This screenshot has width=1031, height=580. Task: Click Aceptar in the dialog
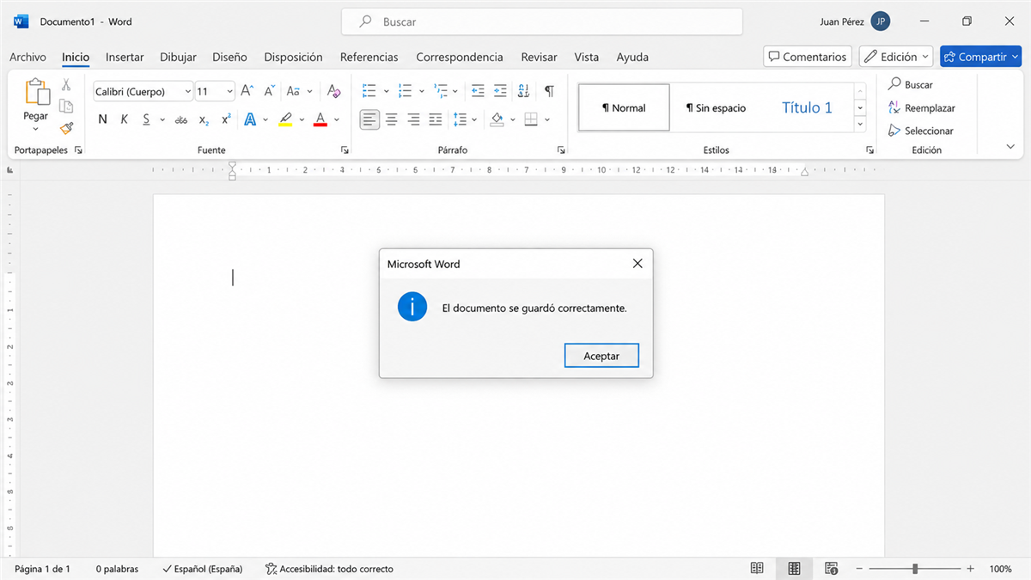[x=601, y=356]
